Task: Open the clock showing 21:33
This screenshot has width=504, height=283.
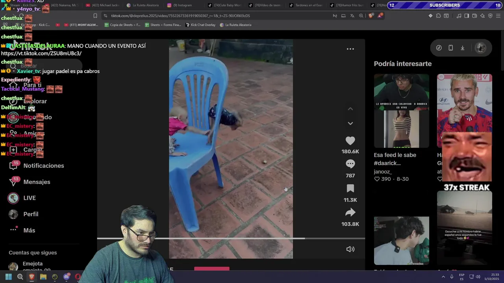Action: (x=492, y=277)
